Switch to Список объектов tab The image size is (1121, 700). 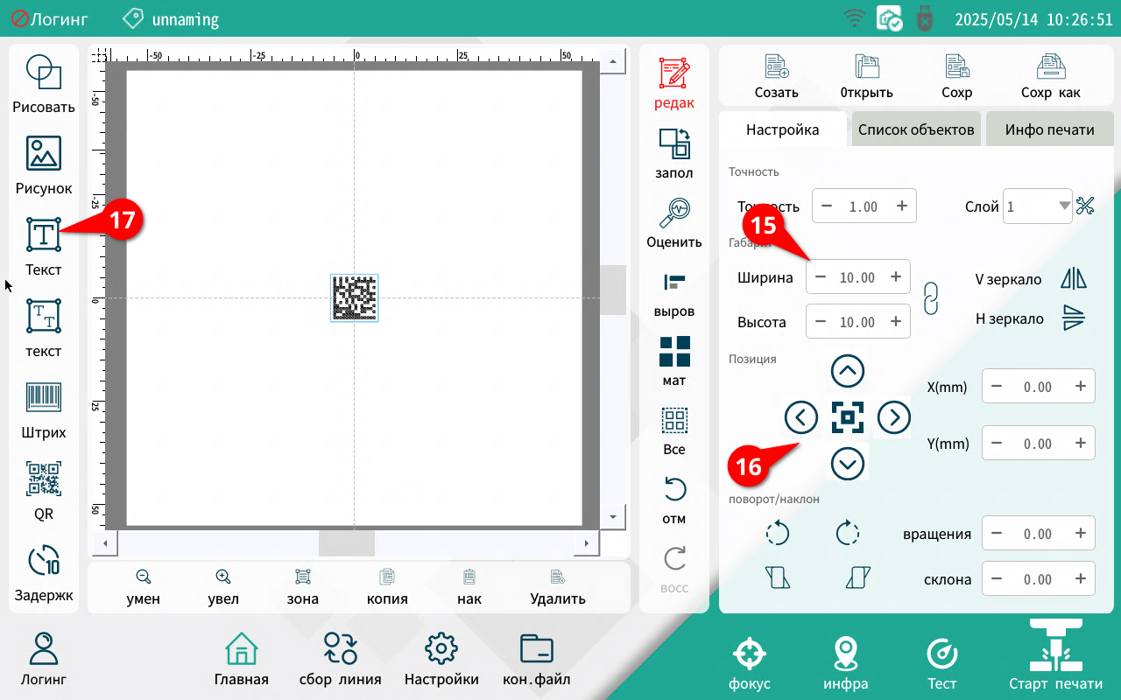(916, 129)
